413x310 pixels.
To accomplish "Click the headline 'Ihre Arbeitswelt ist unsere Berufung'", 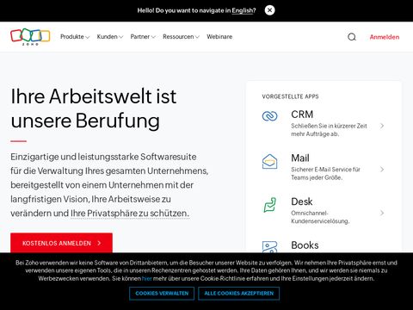I will coord(94,108).
